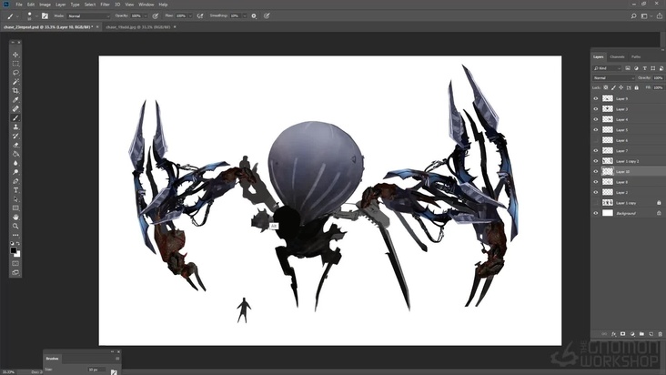The height and width of the screenshot is (375, 666).
Task: Show Layer 6 by clicking its visibility box
Action: coord(596,140)
